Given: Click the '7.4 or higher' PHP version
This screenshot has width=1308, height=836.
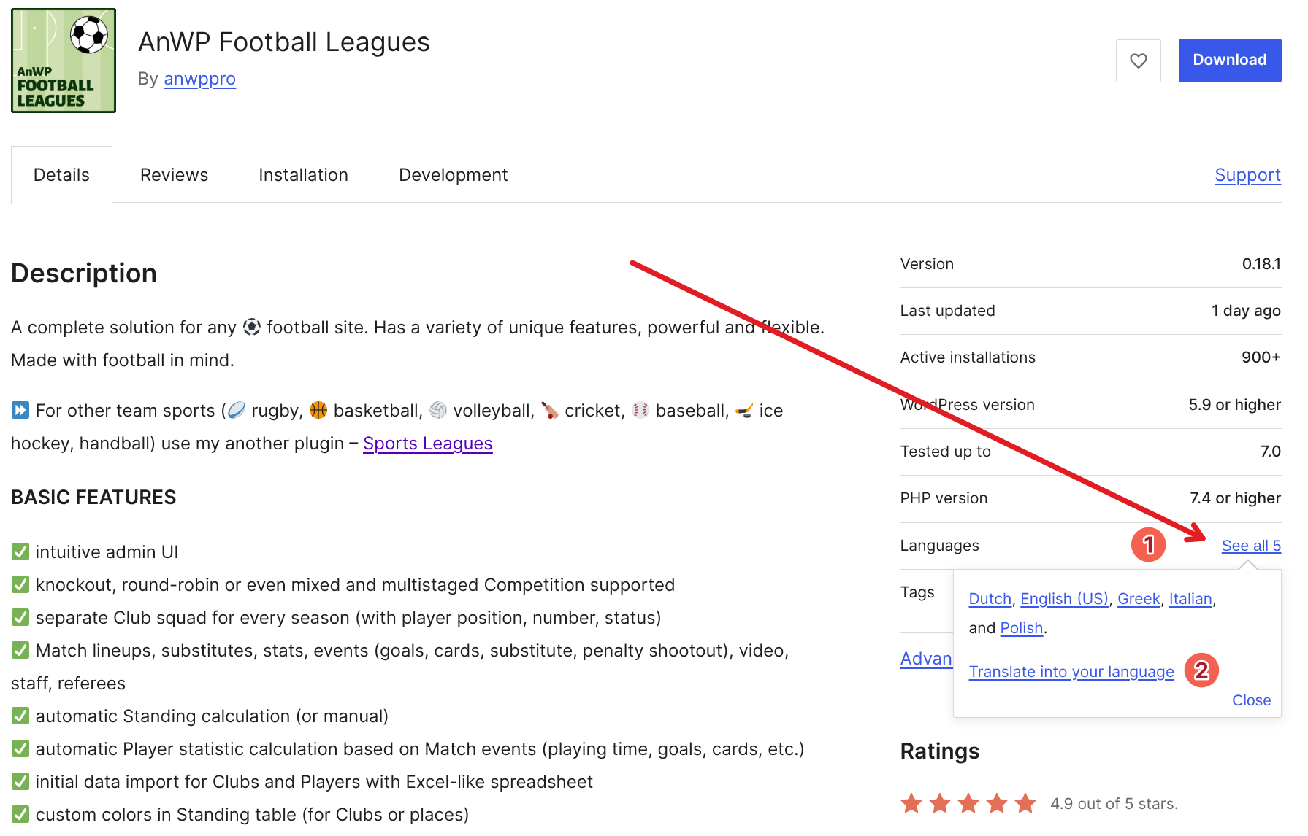Looking at the screenshot, I should pyautogui.click(x=1235, y=498).
